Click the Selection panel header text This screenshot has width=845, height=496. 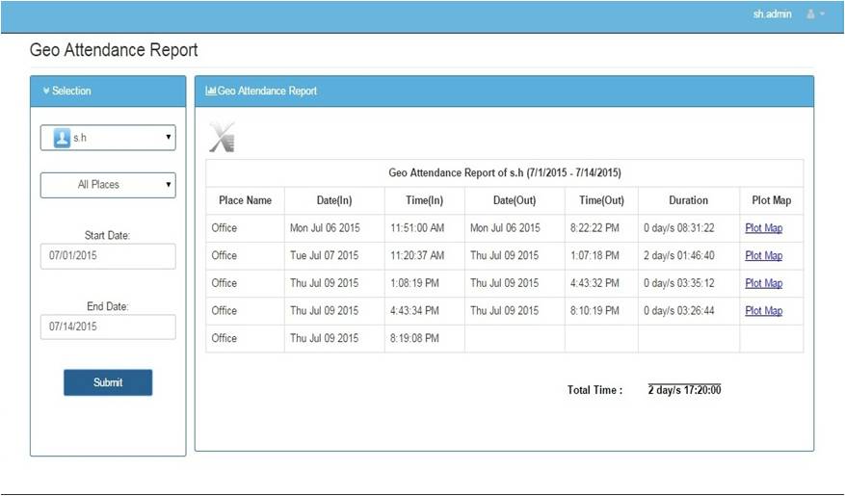tap(71, 91)
